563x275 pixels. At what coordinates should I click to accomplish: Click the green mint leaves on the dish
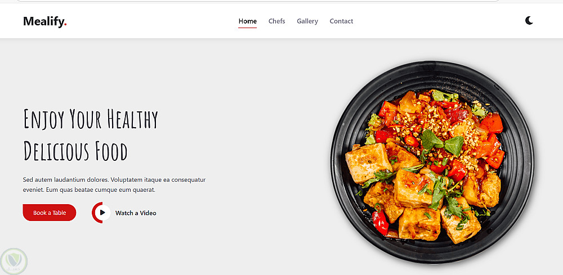442,142
